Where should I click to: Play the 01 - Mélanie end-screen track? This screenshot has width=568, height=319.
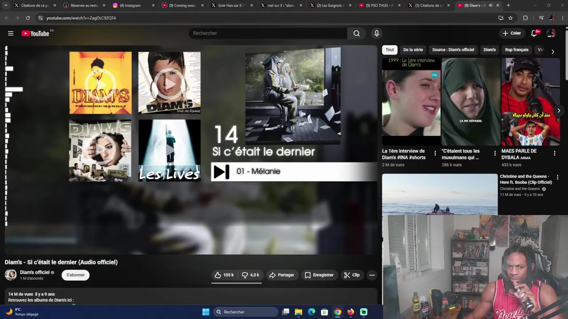click(x=294, y=171)
